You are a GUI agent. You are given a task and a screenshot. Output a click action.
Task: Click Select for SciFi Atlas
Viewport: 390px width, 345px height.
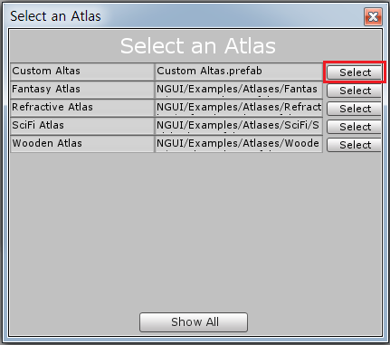(x=354, y=127)
